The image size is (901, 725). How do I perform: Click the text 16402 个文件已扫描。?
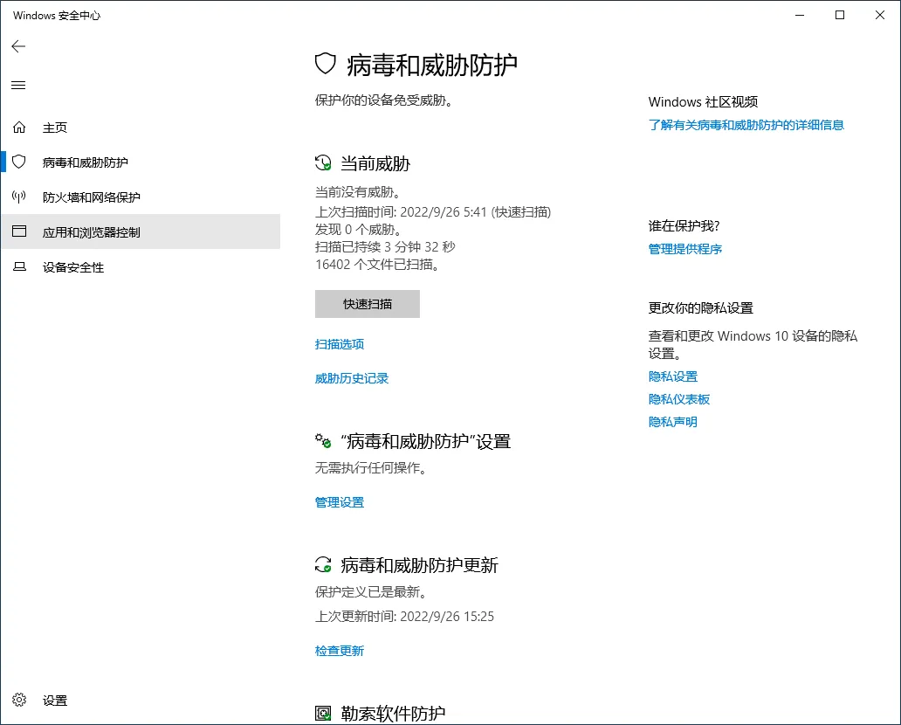click(x=377, y=265)
